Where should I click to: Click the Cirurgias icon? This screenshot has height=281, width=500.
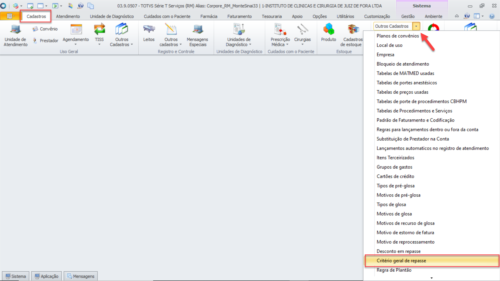click(x=302, y=29)
